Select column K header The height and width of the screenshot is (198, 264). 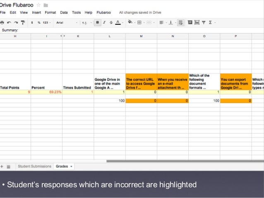coord(78,36)
